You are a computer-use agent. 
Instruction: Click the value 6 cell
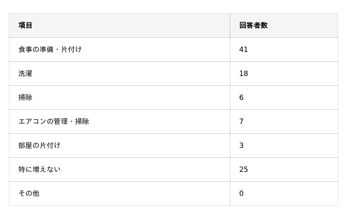(x=284, y=97)
